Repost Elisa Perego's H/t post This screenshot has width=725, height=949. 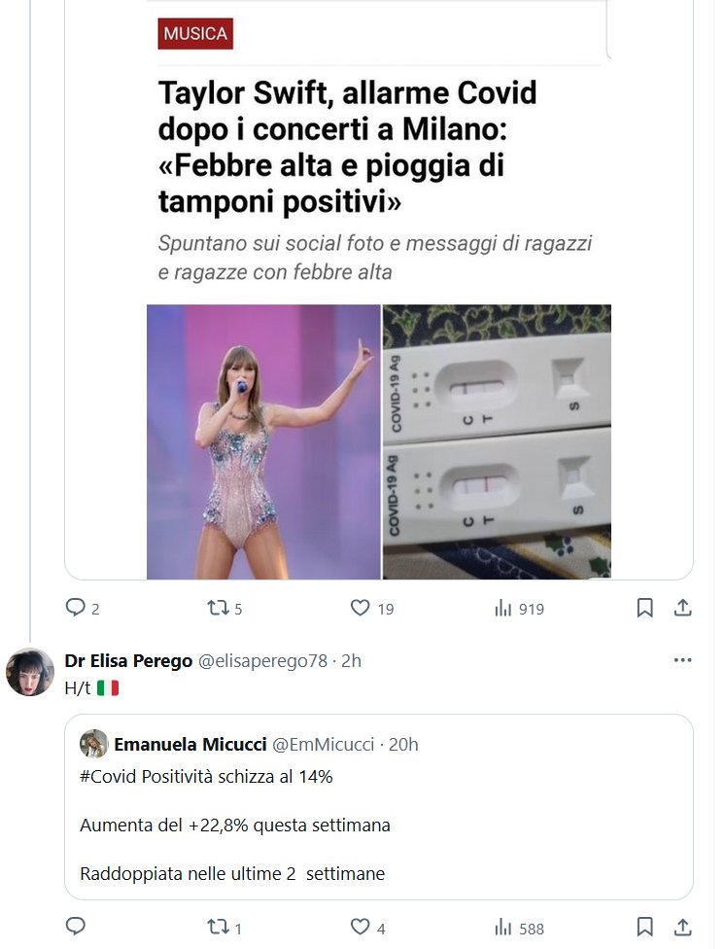217,928
